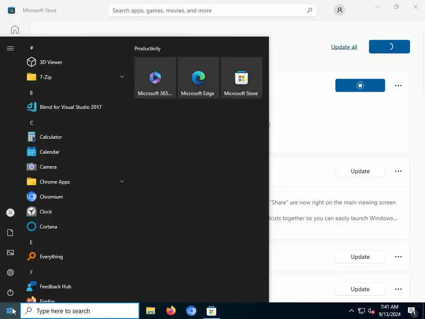Image resolution: width=425 pixels, height=319 pixels.
Task: Open the network icon in system tray
Action: click(361, 311)
